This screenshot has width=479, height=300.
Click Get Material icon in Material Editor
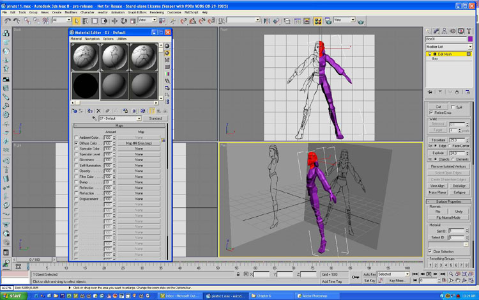tap(74, 111)
